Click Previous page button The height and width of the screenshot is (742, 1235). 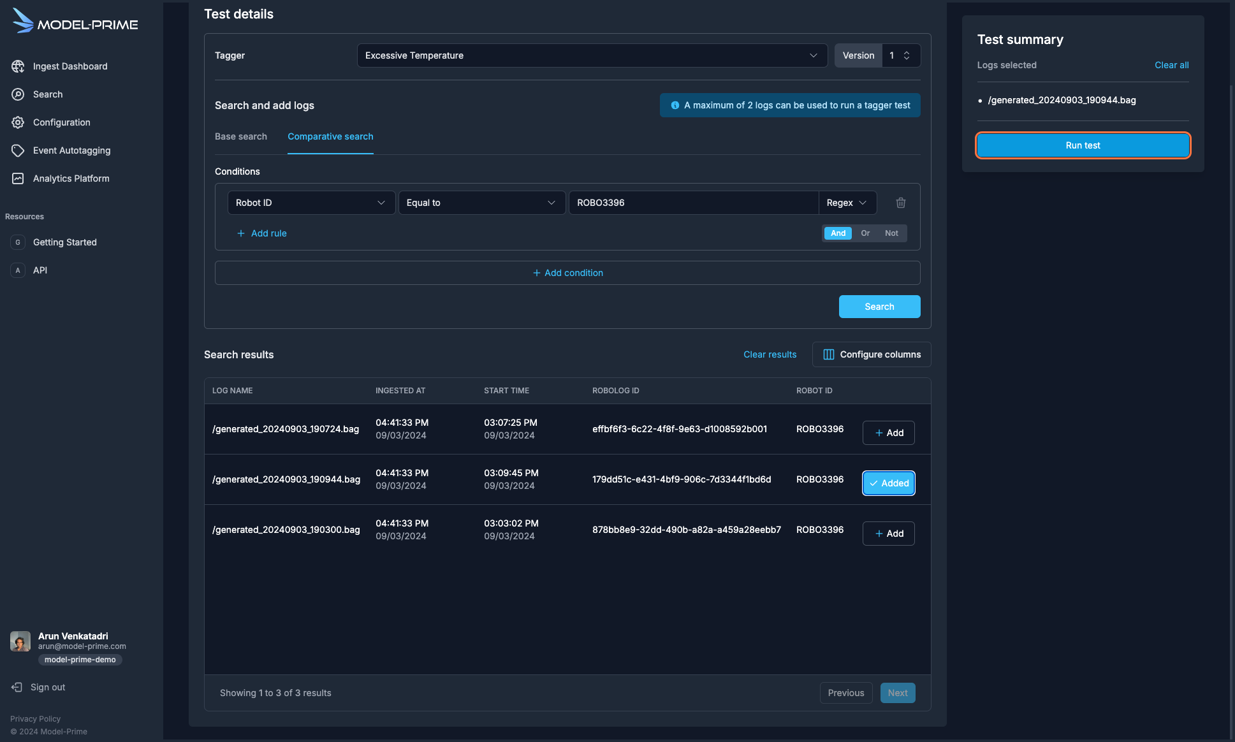tap(846, 693)
